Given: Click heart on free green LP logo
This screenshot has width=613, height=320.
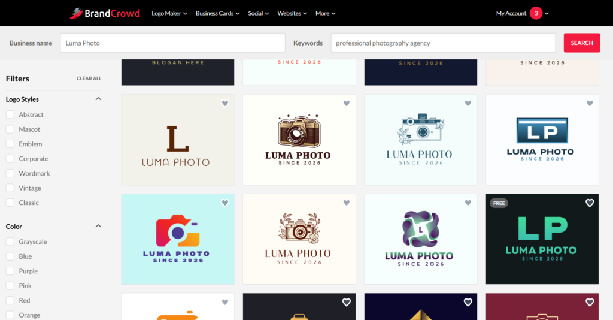Looking at the screenshot, I should click(590, 203).
